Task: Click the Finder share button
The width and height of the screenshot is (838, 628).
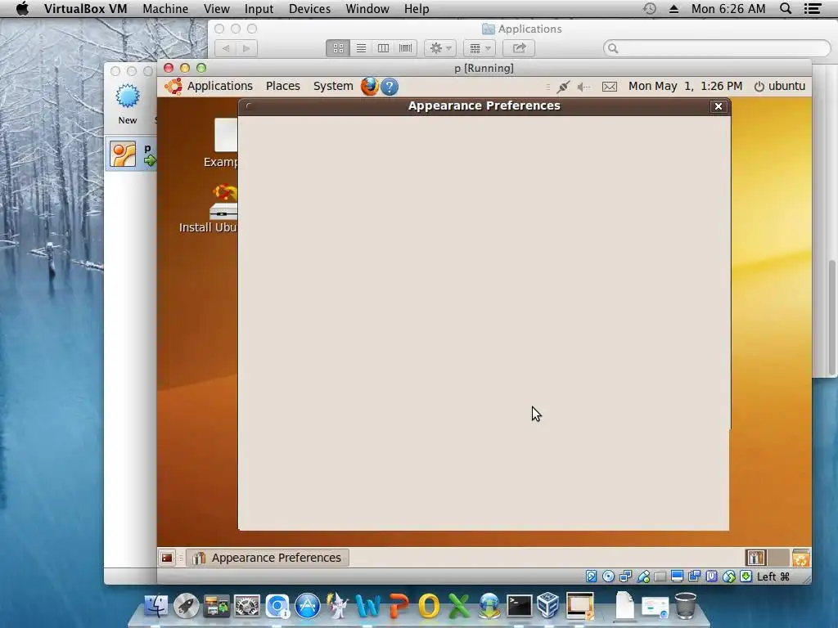Action: tap(519, 48)
